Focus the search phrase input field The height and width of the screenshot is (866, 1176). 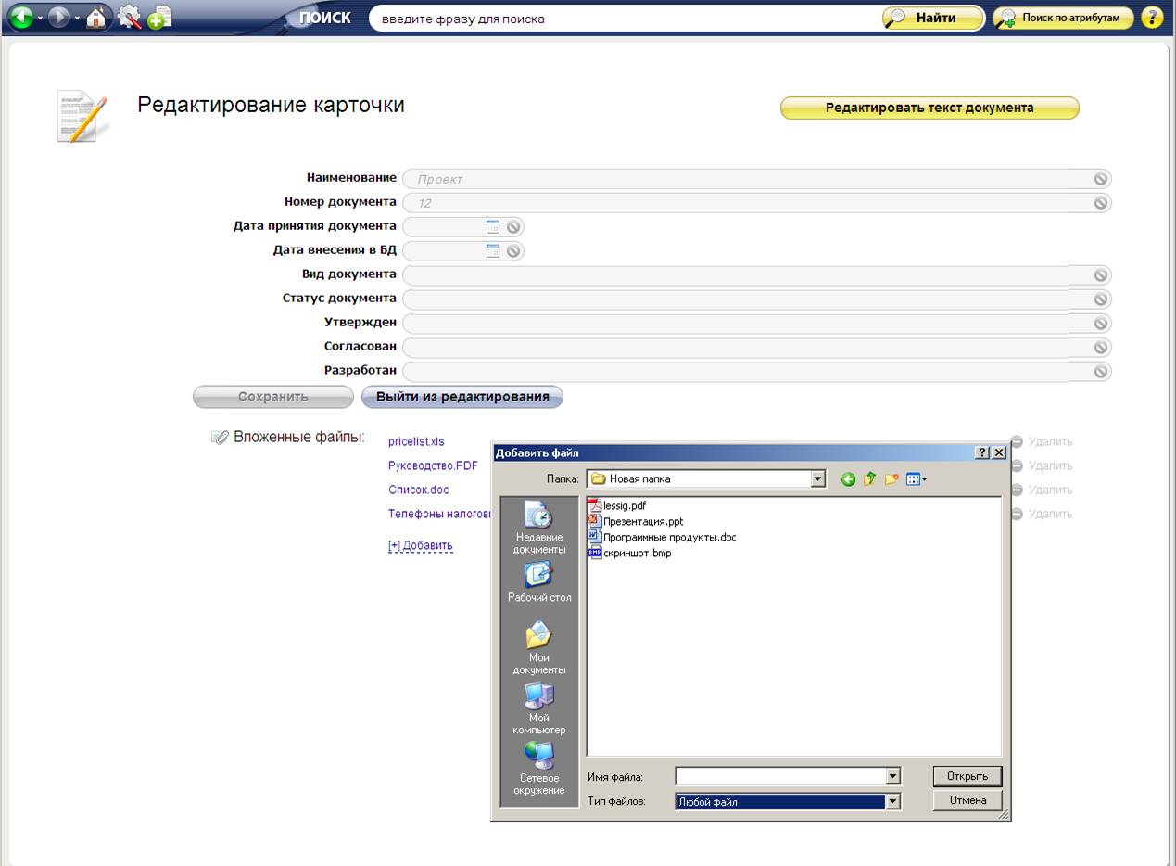click(621, 19)
